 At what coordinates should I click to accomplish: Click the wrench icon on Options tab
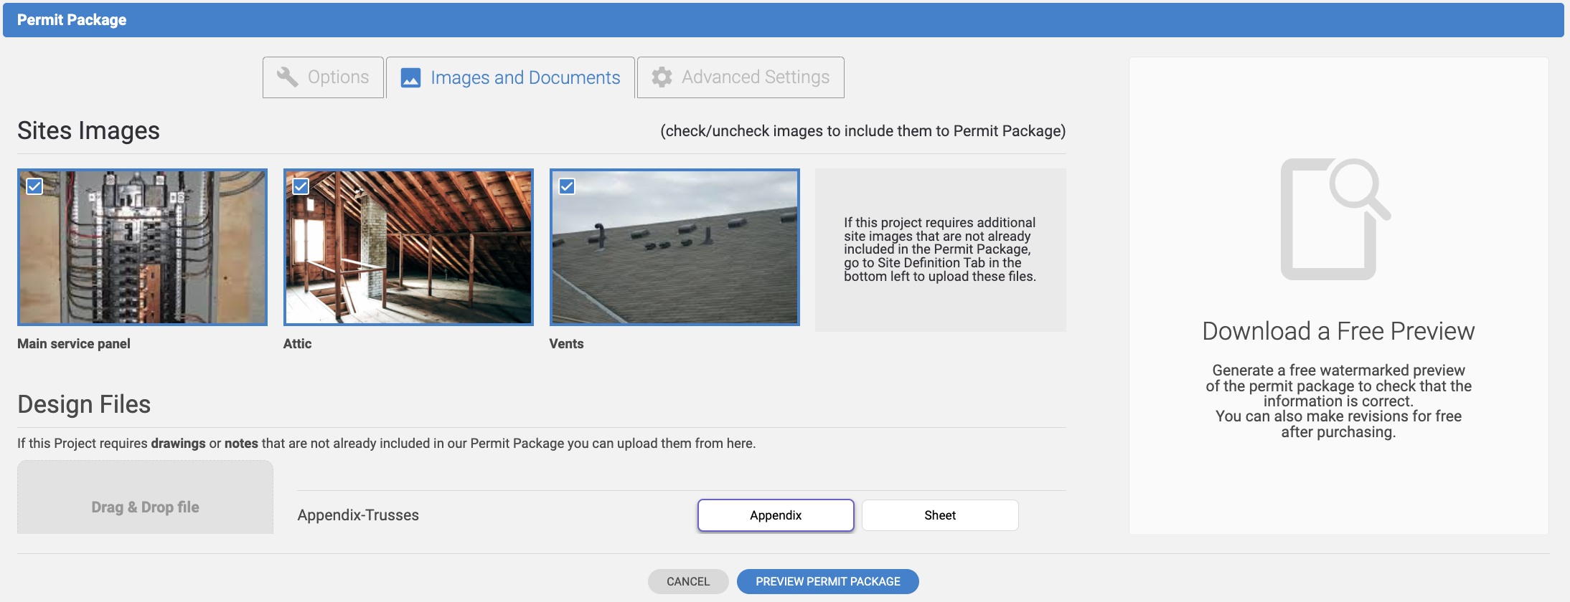pos(288,77)
